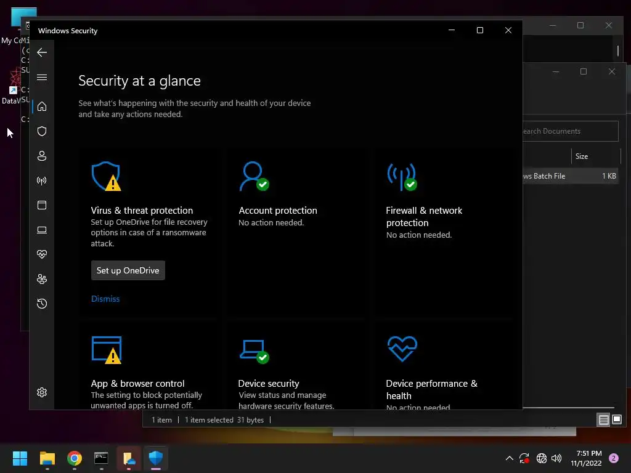
Task: Open Device performance heart sidebar icon
Action: pos(42,254)
